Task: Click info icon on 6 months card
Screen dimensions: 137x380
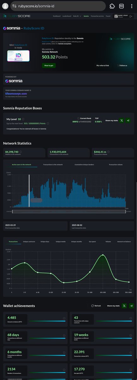Action: [64, 352]
